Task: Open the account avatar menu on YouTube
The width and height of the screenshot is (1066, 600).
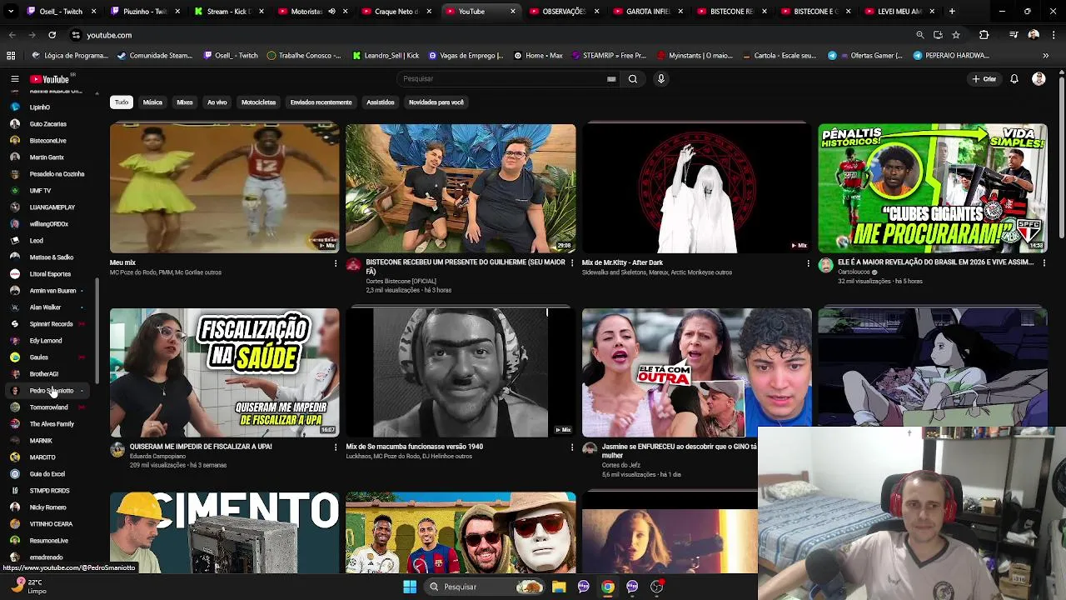Action: [x=1039, y=79]
